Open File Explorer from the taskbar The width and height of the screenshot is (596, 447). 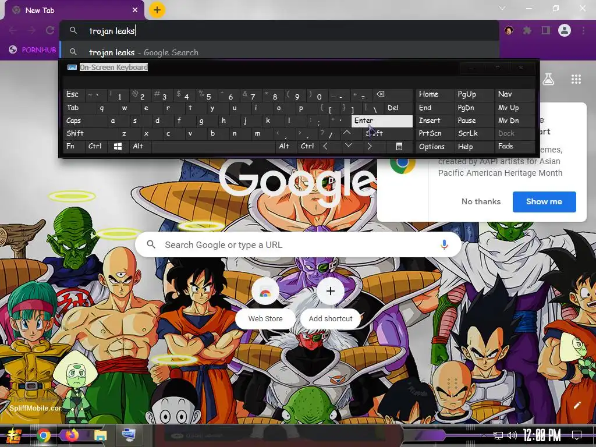click(100, 435)
